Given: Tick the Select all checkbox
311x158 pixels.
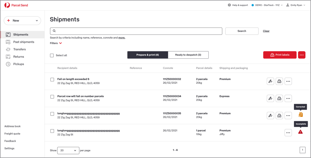Looking at the screenshot, I should 52,55.
